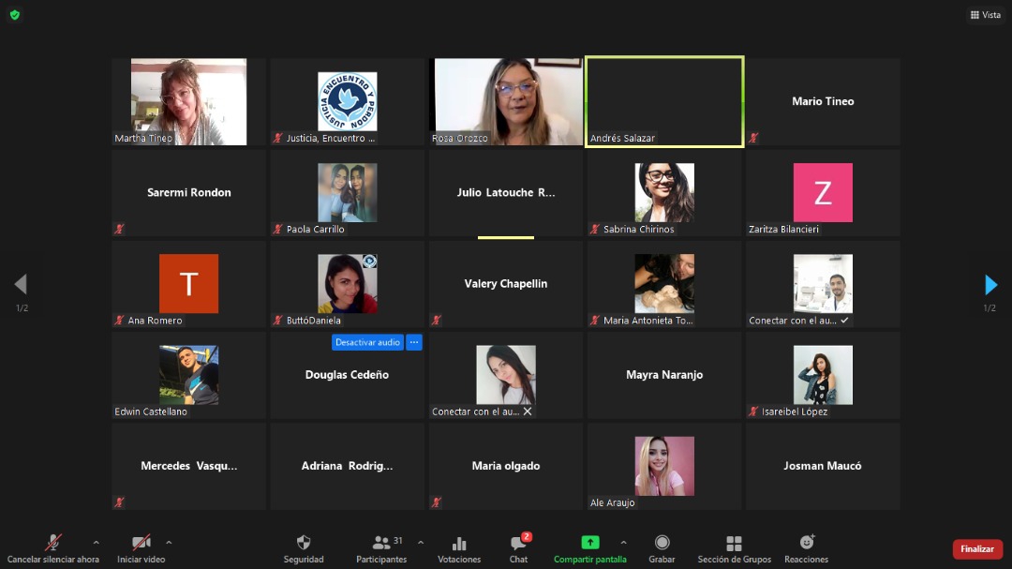The width and height of the screenshot is (1012, 569).
Task: Click the muted mic icon on Maria olgado tile
Action: (437, 502)
